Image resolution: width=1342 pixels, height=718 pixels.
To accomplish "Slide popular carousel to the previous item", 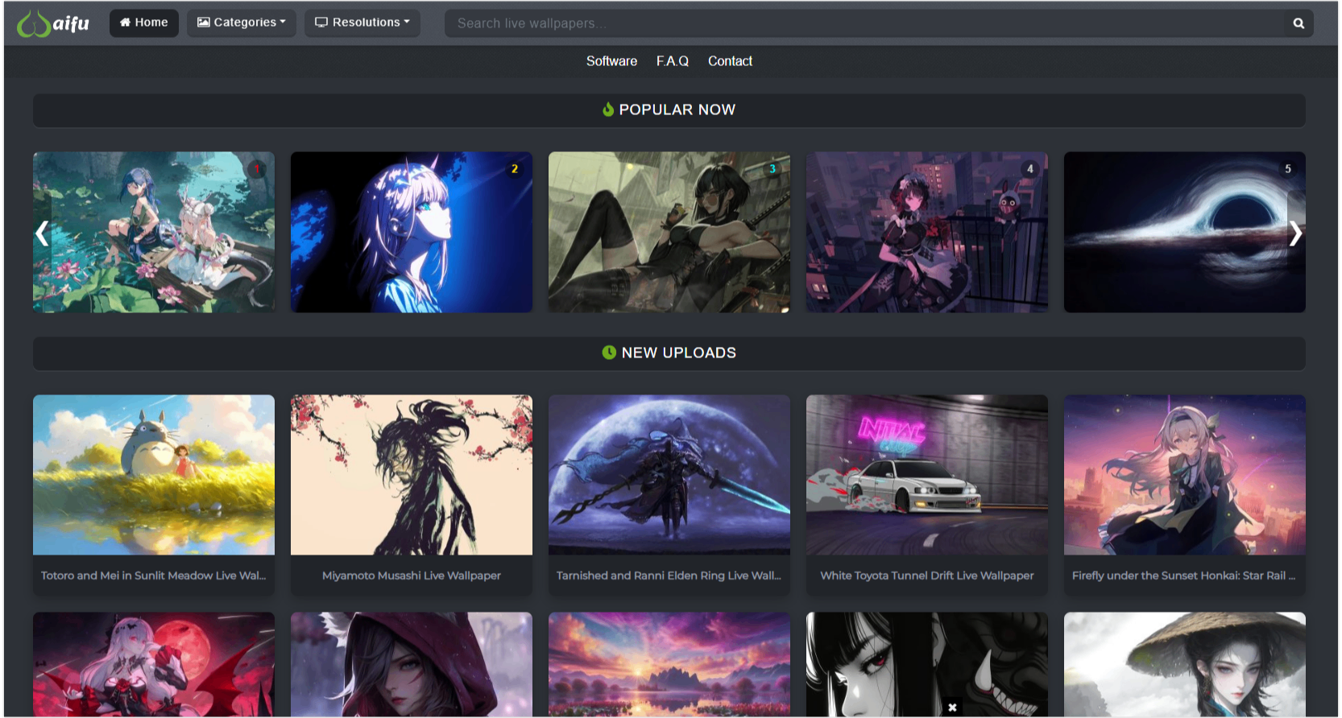I will click(42, 233).
